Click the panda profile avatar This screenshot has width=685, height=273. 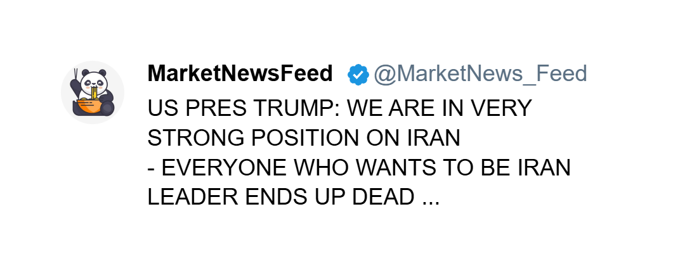click(x=93, y=92)
